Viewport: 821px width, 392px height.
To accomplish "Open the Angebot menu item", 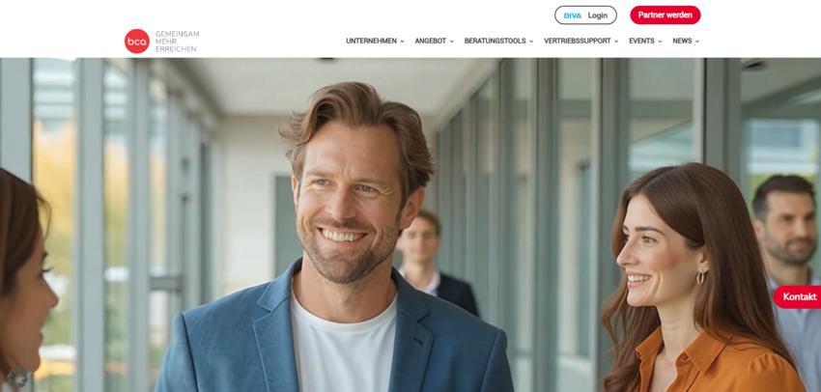I will pos(431,41).
